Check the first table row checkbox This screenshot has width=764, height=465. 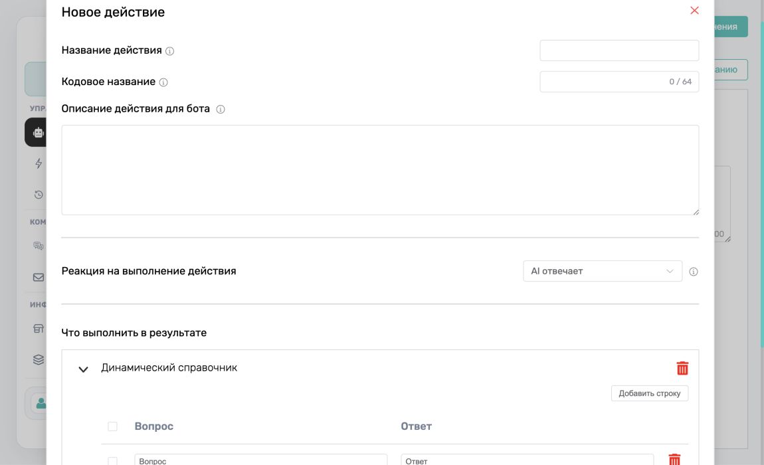pyautogui.click(x=112, y=460)
